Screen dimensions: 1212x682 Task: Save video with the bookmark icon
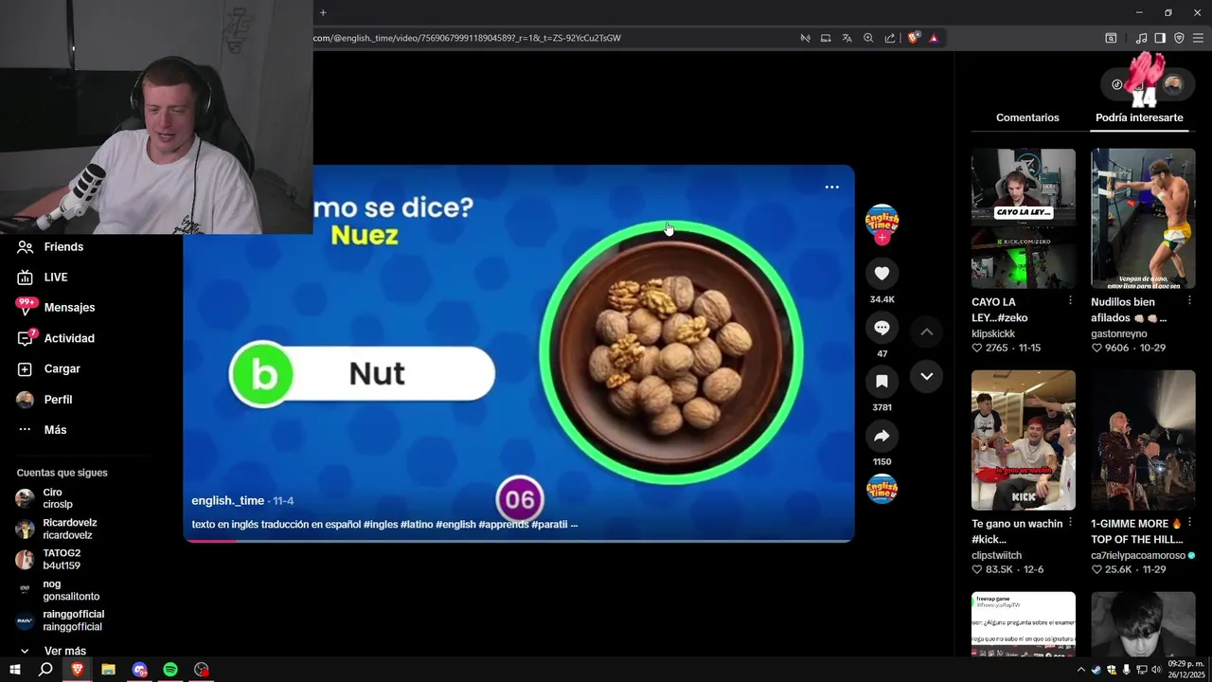pyautogui.click(x=882, y=382)
